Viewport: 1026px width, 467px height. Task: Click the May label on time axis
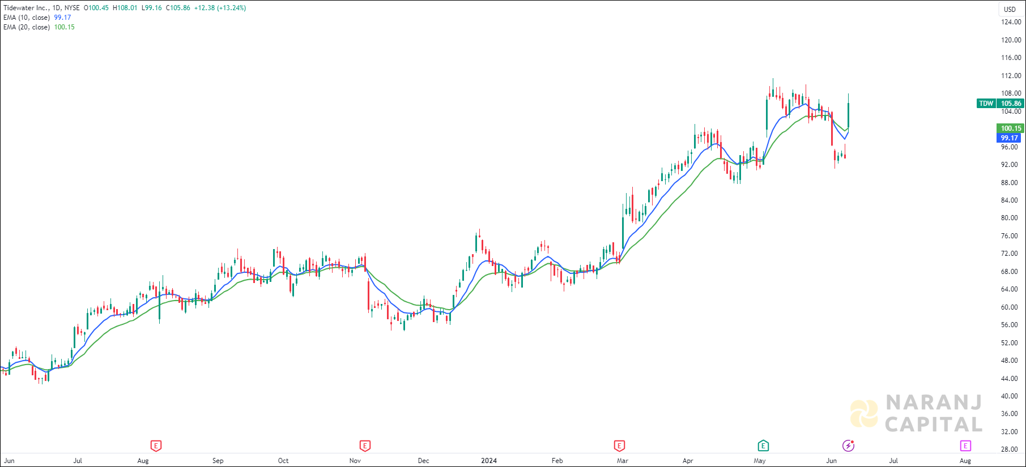tap(760, 461)
